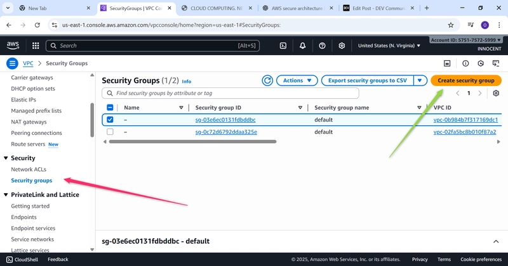
Task: Open the AWS services grid menu
Action: pos(36,46)
